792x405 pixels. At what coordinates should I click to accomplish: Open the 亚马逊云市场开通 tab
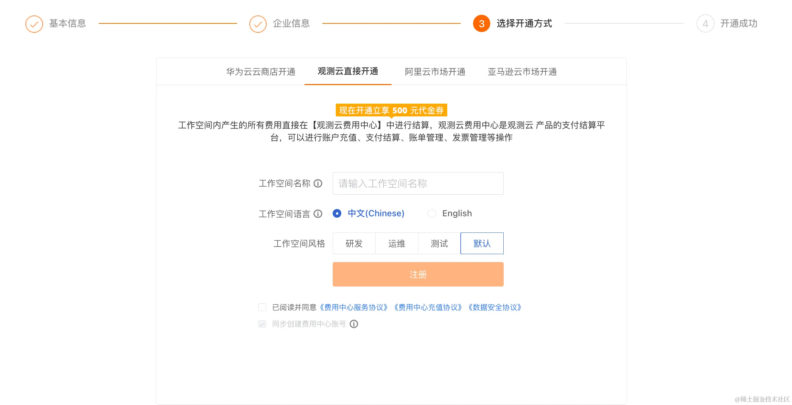tap(522, 72)
